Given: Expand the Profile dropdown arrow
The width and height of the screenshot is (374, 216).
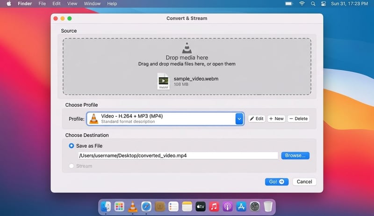Looking at the screenshot, I should coord(239,119).
